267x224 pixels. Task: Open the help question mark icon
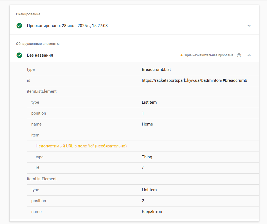(x=239, y=55)
